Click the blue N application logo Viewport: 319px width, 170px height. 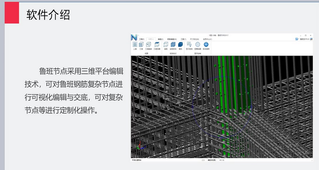[x=134, y=37]
